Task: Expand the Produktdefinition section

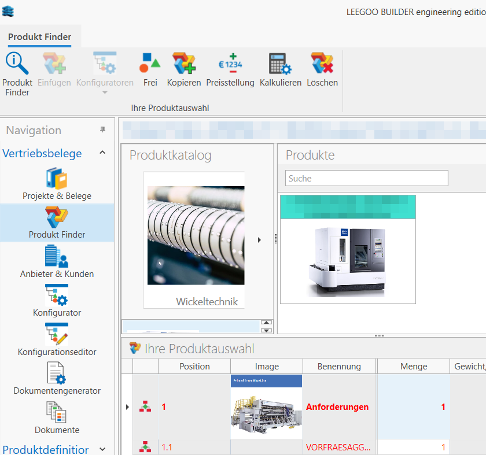Action: coord(102,449)
